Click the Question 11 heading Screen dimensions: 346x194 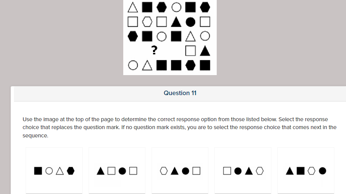click(180, 93)
